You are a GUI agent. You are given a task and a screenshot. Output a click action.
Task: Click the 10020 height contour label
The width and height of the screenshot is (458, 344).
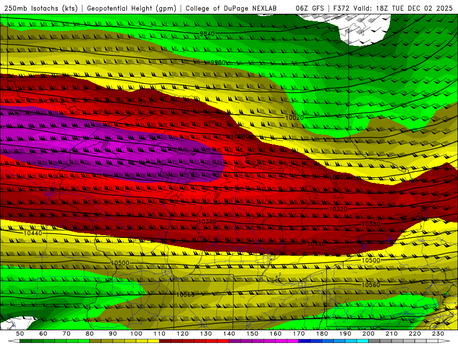tap(294, 118)
